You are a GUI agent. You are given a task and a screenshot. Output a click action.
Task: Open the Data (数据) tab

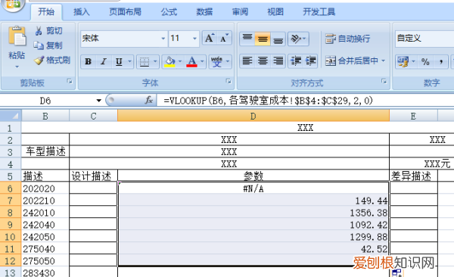pos(204,12)
